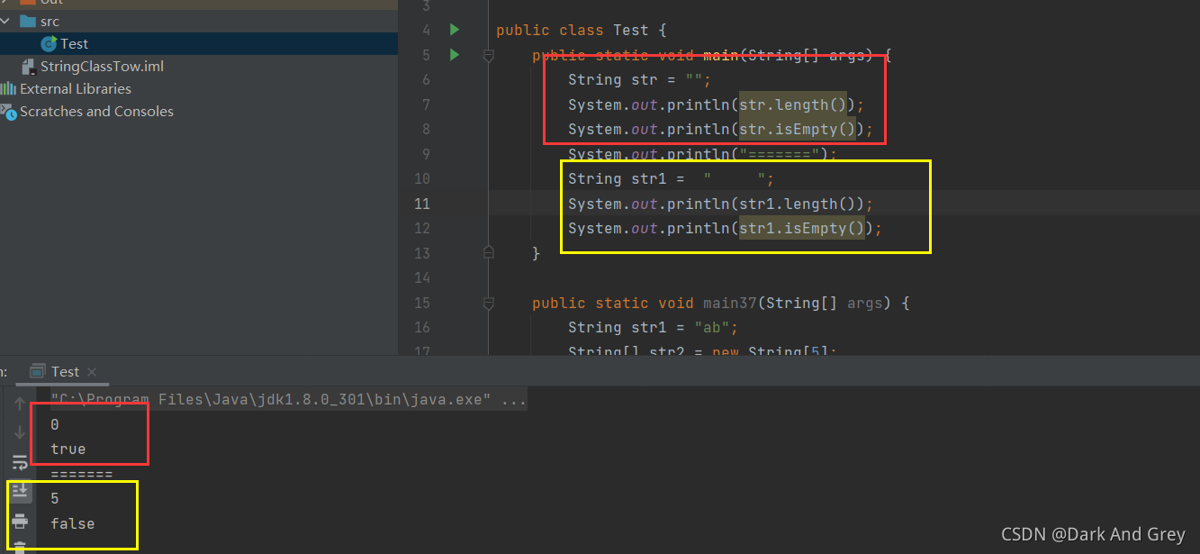Click str.length() call on line 7
The height and width of the screenshot is (554, 1200).
coord(793,104)
